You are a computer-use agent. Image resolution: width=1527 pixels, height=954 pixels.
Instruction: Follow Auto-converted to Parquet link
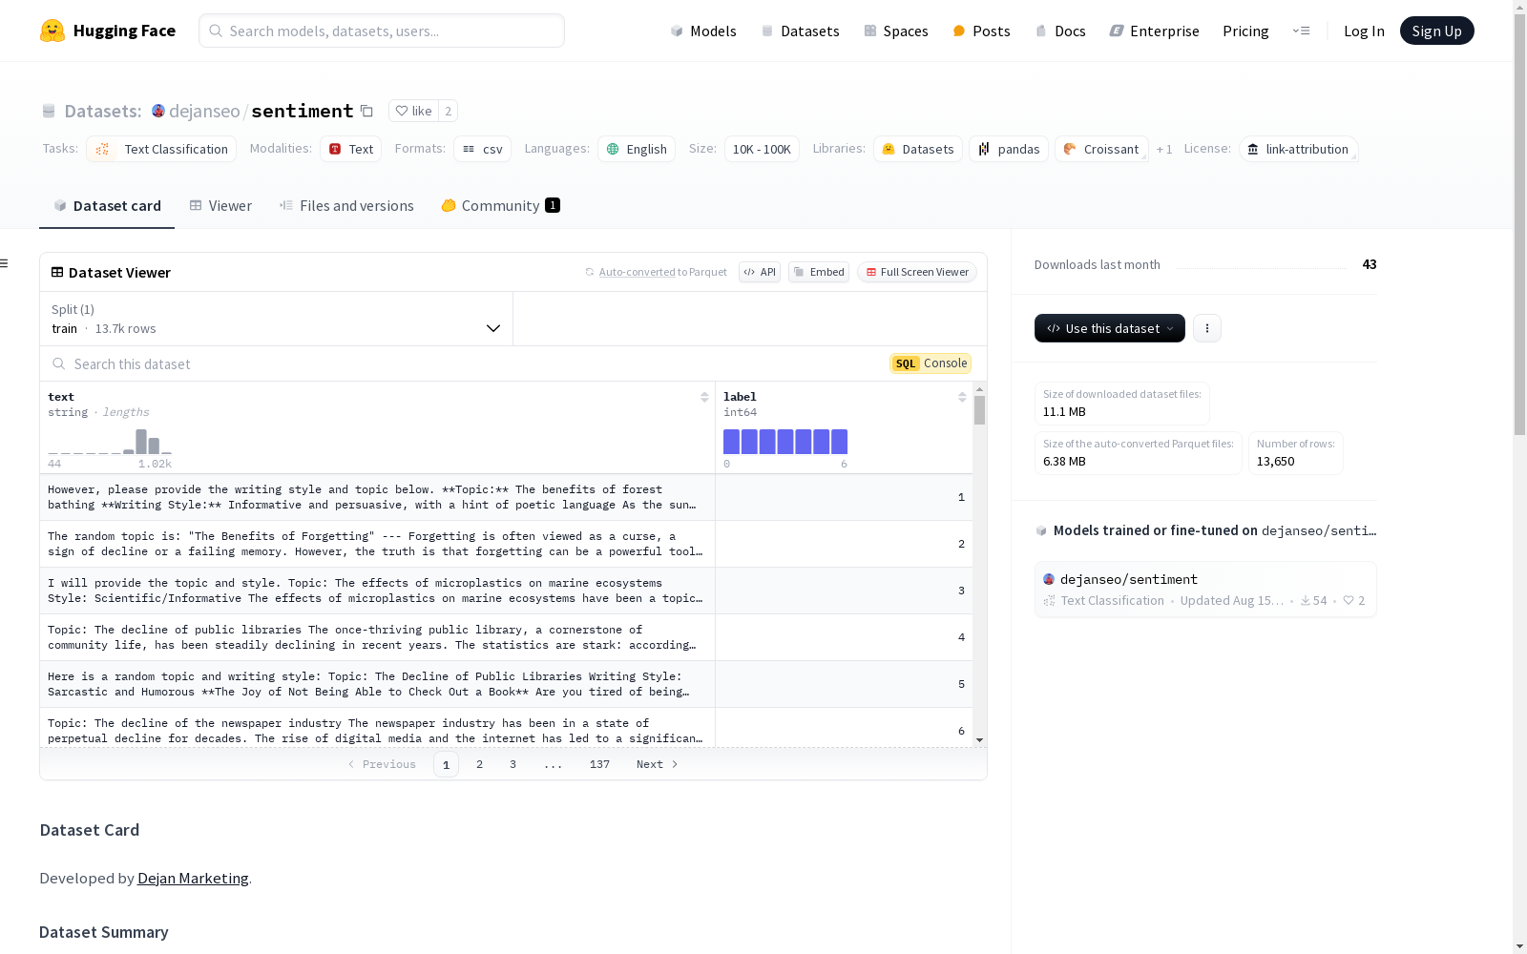coord(637,272)
